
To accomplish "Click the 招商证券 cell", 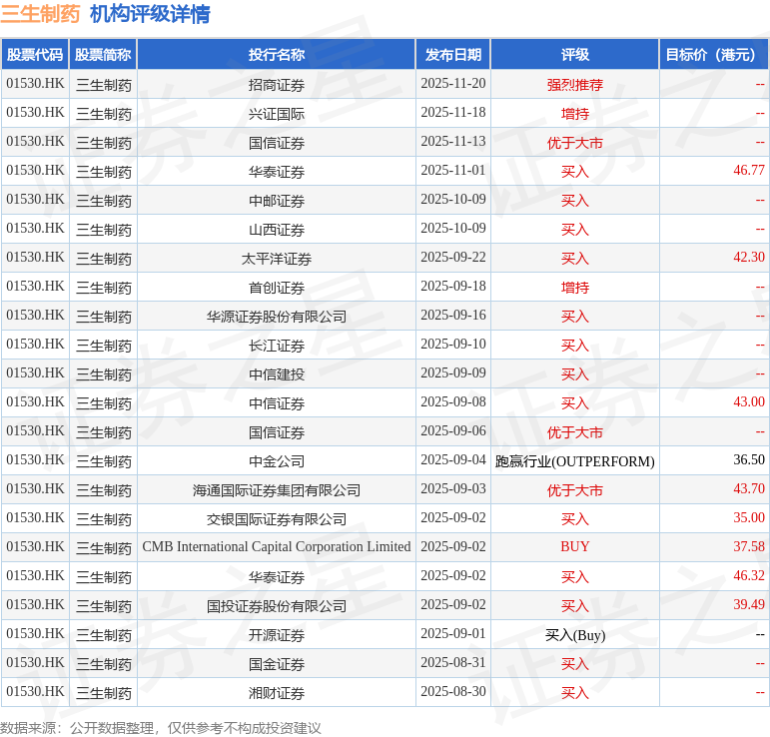I will [x=277, y=85].
